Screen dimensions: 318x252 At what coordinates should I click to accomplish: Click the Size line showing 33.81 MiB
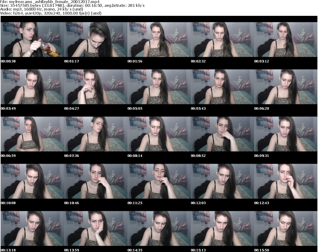[x=72, y=6]
